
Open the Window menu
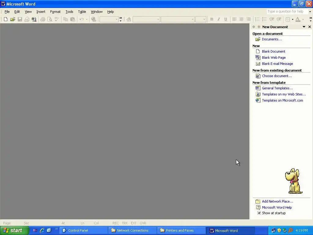pyautogui.click(x=97, y=12)
